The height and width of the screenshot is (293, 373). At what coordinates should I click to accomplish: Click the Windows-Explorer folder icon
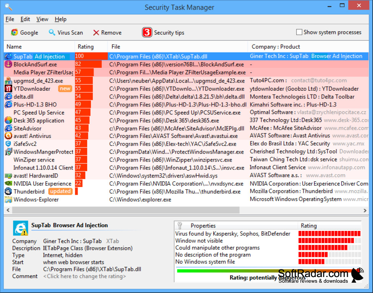point(8,200)
